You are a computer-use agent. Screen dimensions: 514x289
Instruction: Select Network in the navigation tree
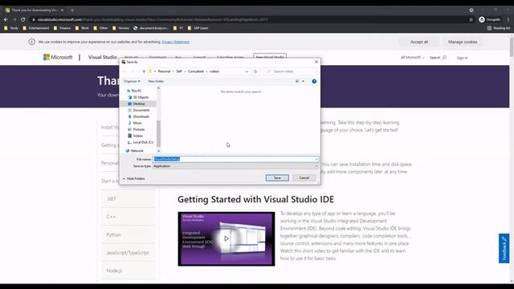(x=137, y=151)
